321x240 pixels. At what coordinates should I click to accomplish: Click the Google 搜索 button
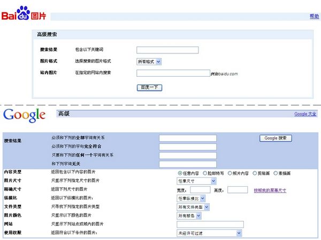[x=276, y=138]
